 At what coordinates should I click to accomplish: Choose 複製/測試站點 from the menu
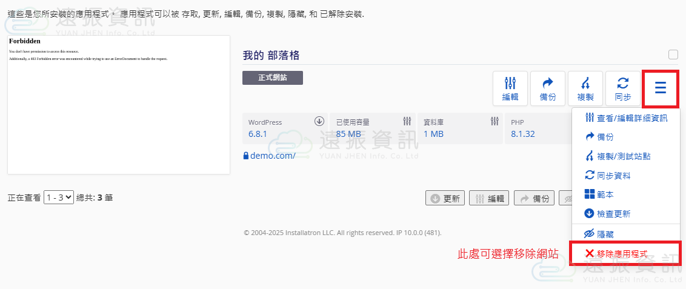click(618, 156)
